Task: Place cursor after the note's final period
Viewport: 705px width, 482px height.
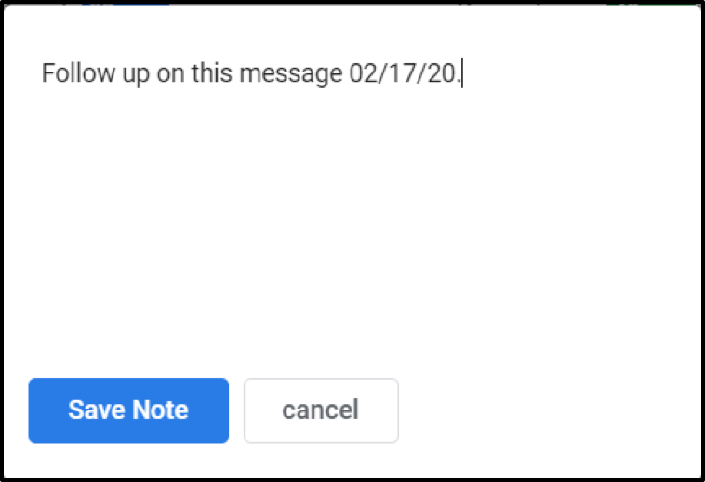Action: [x=462, y=74]
